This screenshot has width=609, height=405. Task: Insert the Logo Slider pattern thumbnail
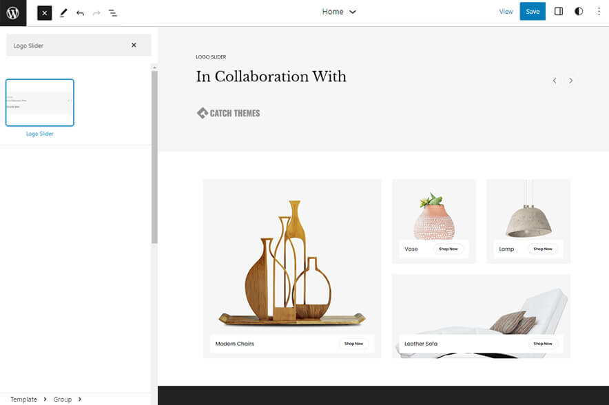coord(40,103)
